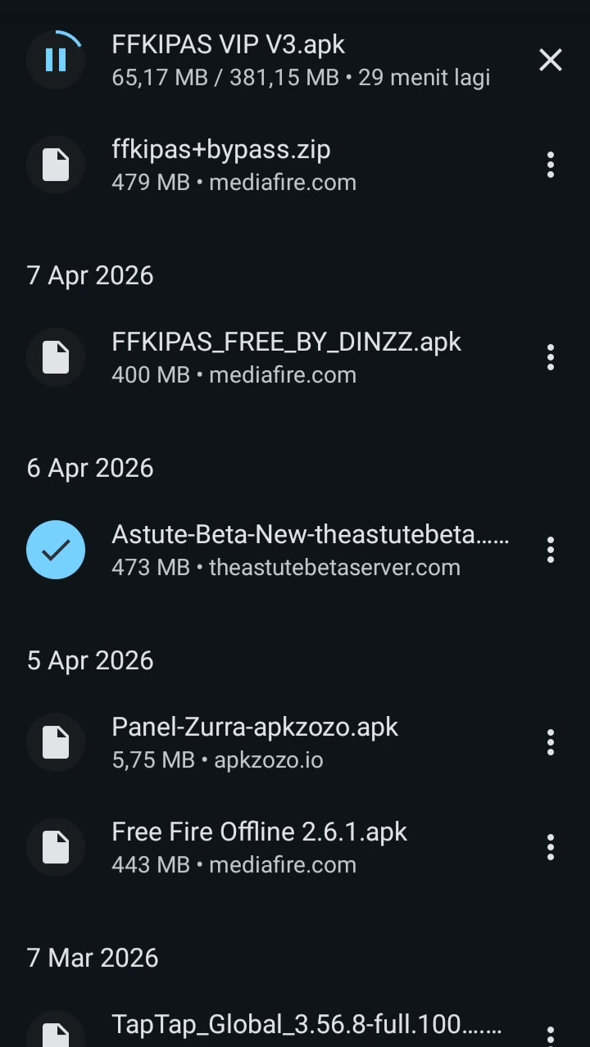Viewport: 590px width, 1047px height.
Task: Open more options for Free Fire Offline 2.6.1.apk
Action: click(x=551, y=847)
